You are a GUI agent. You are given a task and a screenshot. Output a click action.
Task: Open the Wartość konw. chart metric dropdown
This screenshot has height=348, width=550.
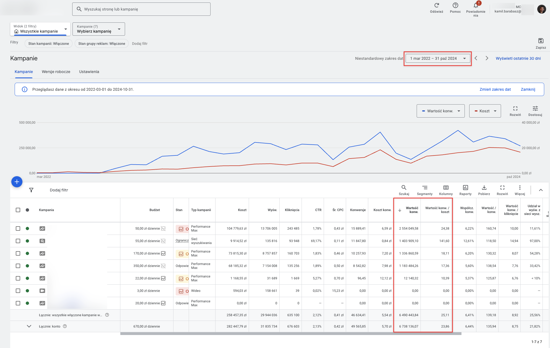click(x=441, y=111)
